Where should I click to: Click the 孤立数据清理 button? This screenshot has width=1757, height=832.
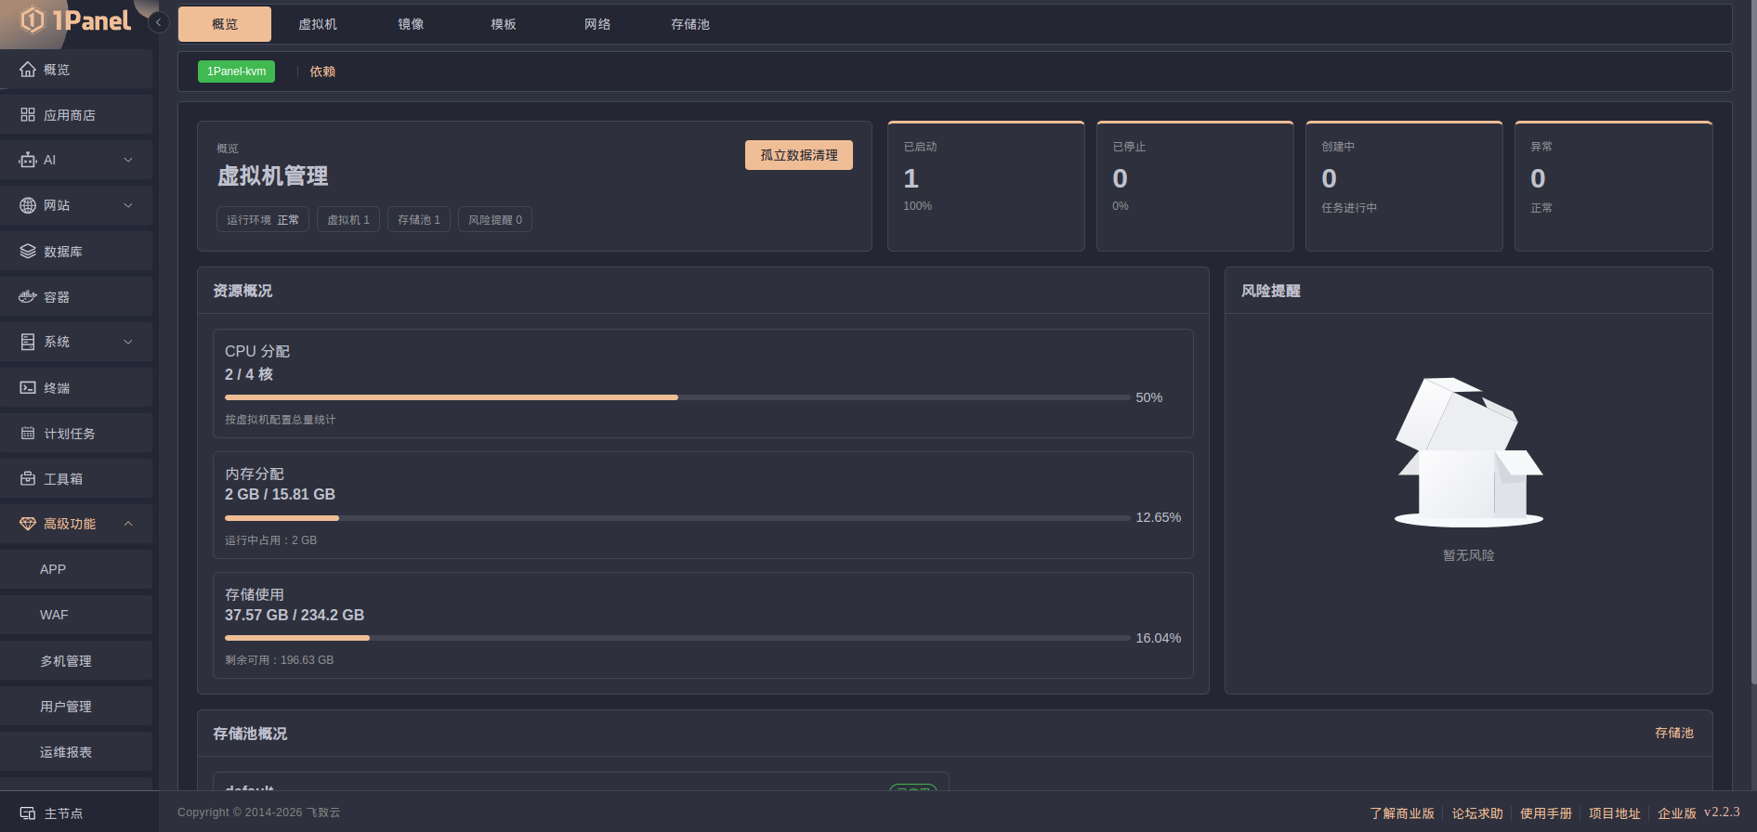[x=799, y=155]
